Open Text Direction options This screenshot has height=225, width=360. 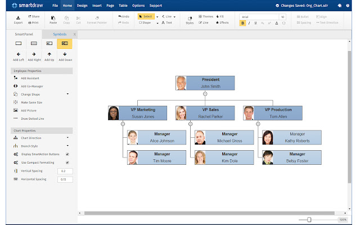point(327,22)
